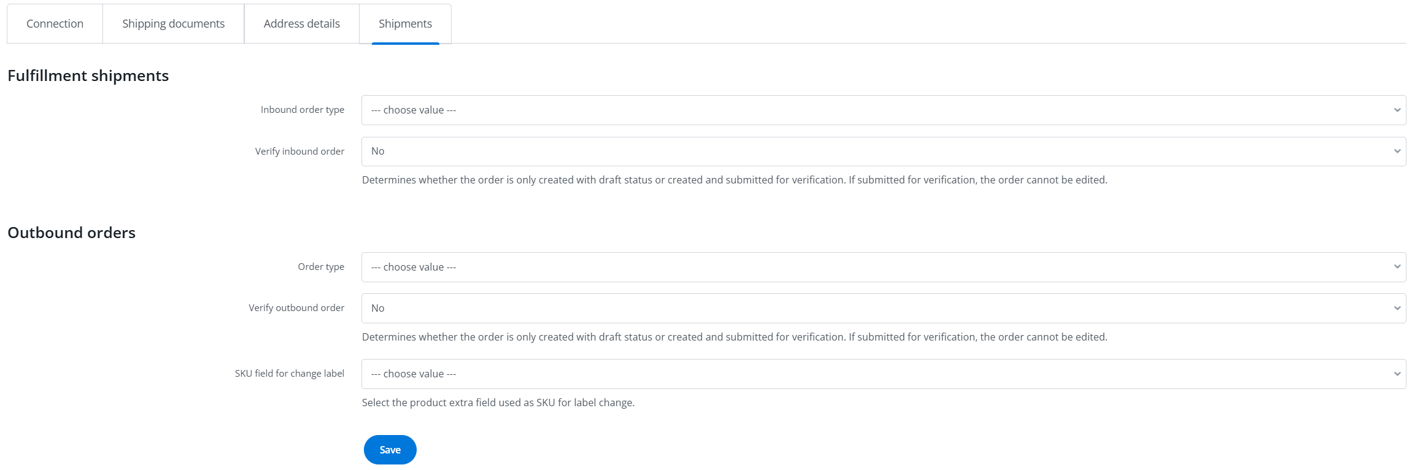
Task: Click the Verify inbound order label
Action: point(299,152)
